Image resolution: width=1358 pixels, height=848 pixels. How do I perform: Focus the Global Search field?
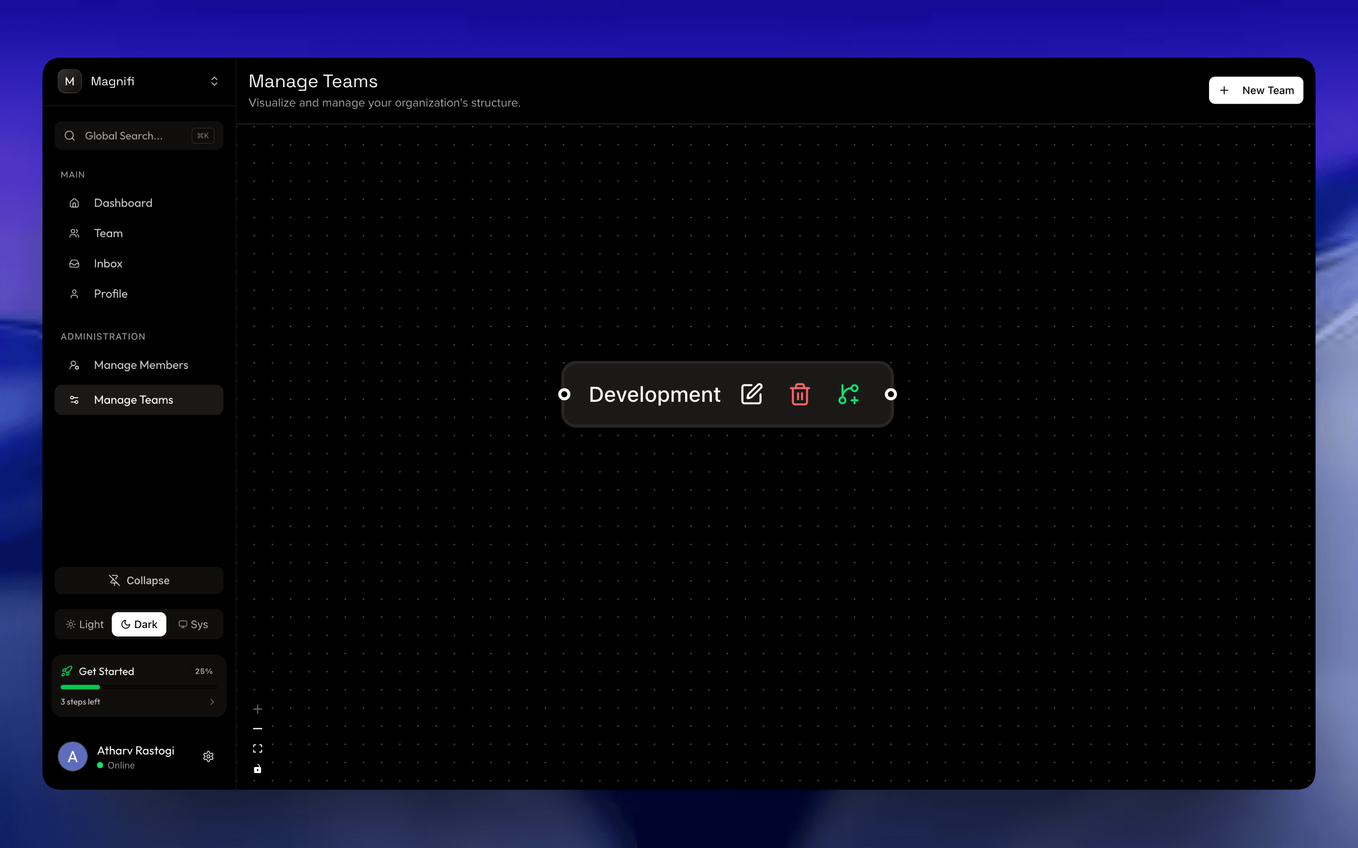coord(139,136)
